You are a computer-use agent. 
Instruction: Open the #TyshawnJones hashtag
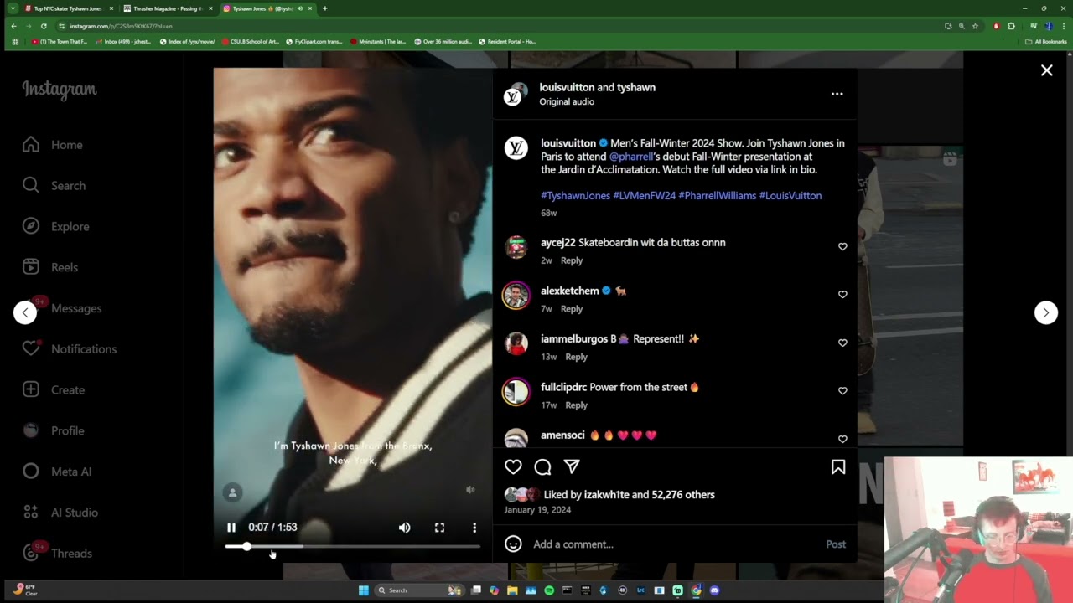[575, 195]
